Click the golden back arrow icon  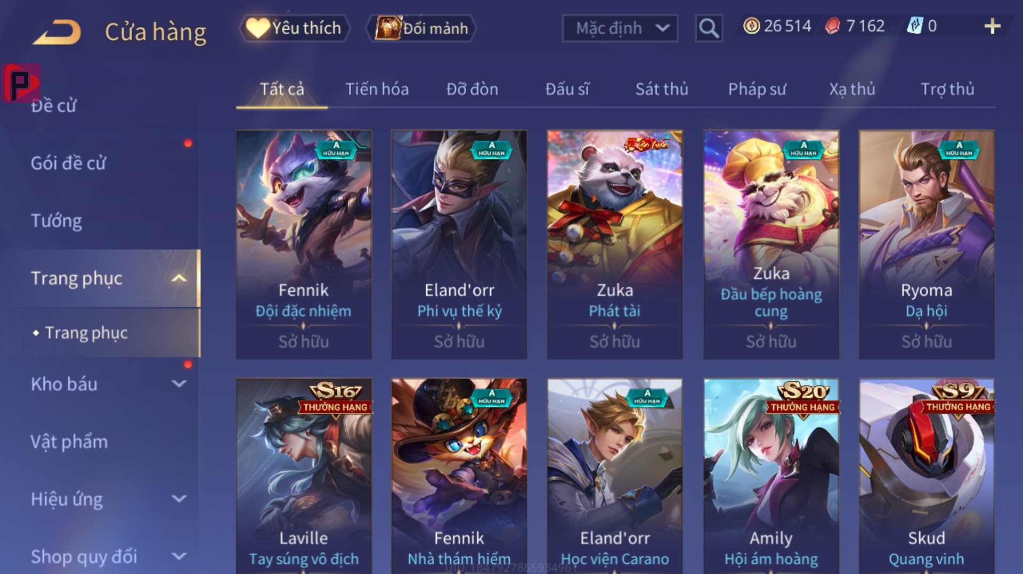coord(57,32)
